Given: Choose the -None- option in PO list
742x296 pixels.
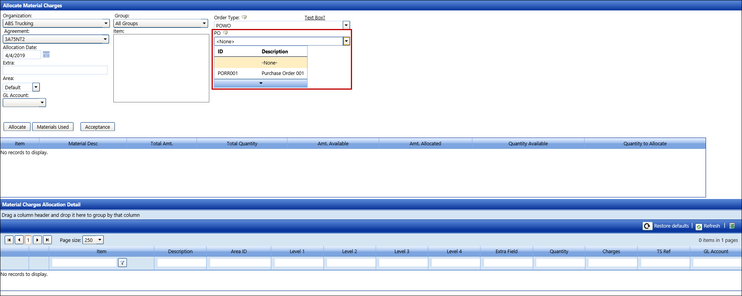Looking at the screenshot, I should point(260,63).
